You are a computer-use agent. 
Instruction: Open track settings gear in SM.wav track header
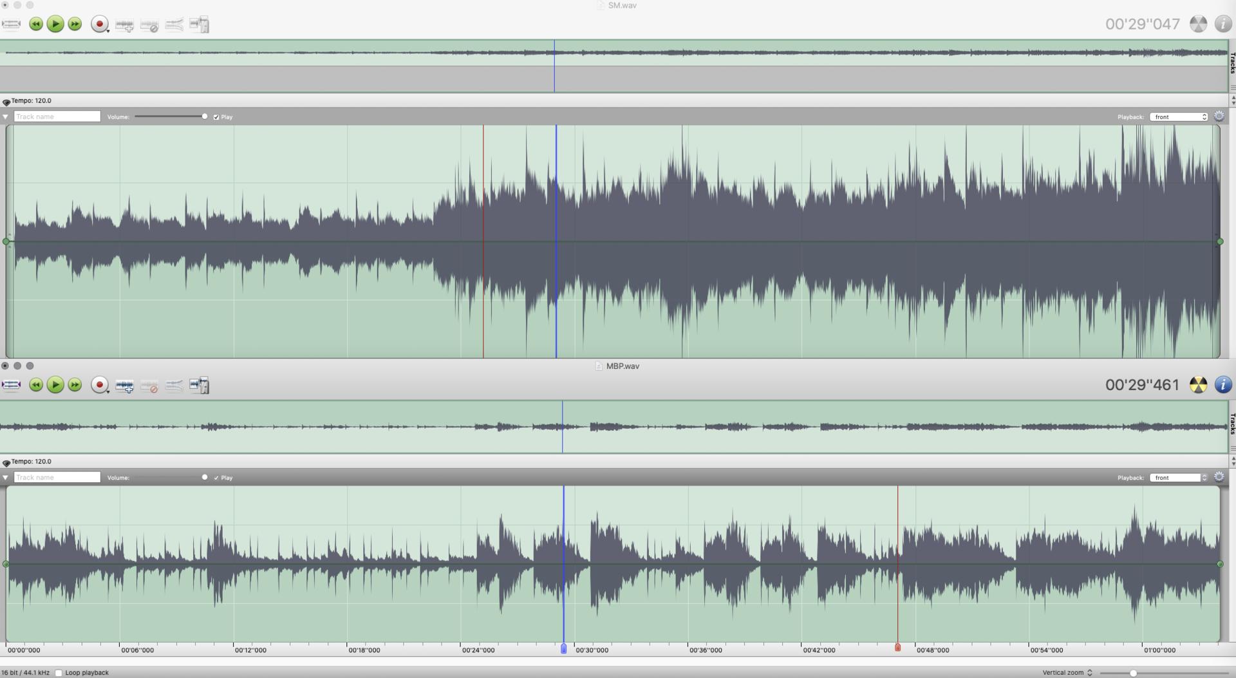[1219, 117]
